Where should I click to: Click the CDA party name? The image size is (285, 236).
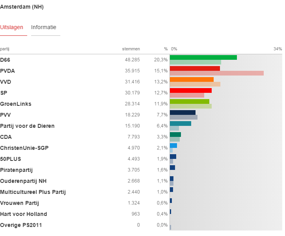point(6,137)
